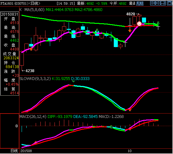The height and width of the screenshot is (154, 173).
Task: Select the MA(5,8,60) indicator label
Action: pyautogui.click(x=34, y=10)
